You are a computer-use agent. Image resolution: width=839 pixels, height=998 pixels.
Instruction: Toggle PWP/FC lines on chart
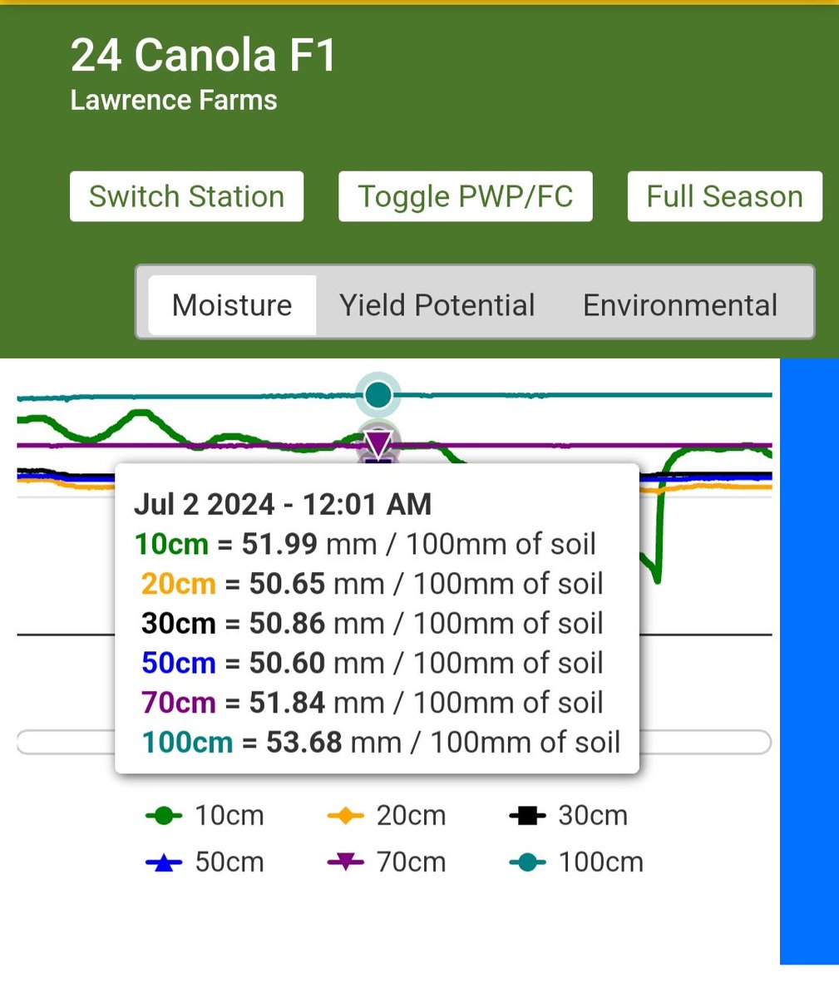click(x=465, y=196)
